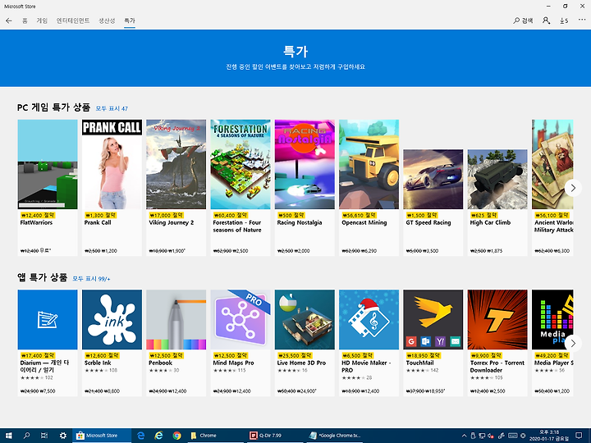Advance PC games carousel with right chevron
Viewport: 591px width, 443px height.
(x=573, y=188)
